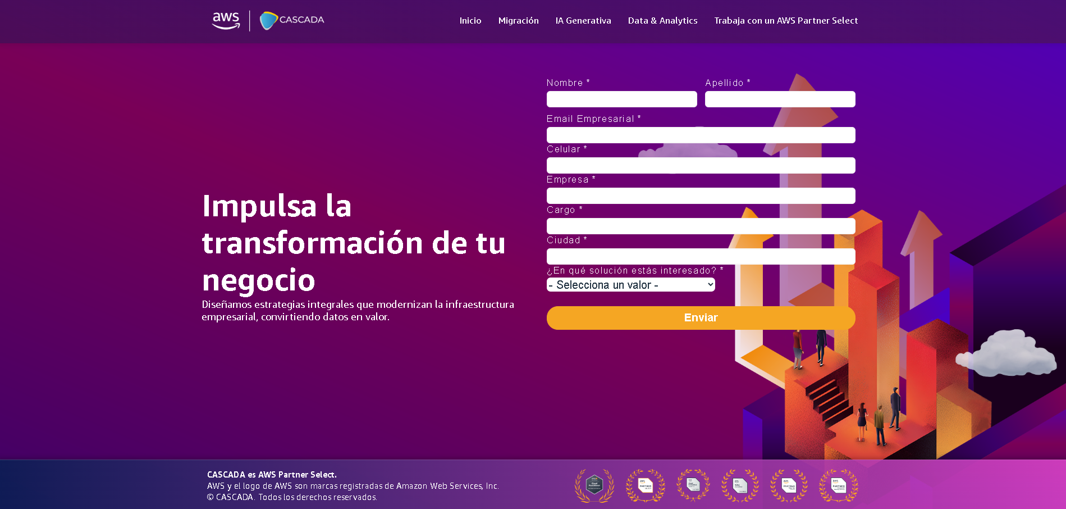1066x509 pixels.
Task: Submit the form with Enviar button
Action: [701, 318]
